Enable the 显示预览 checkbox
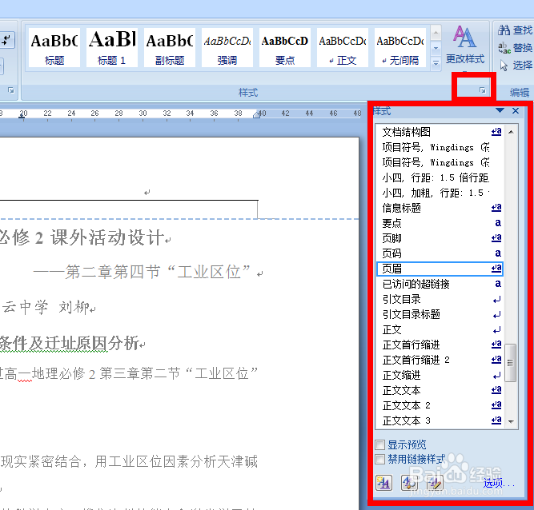Viewport: 534px width, 510px height. (x=379, y=444)
